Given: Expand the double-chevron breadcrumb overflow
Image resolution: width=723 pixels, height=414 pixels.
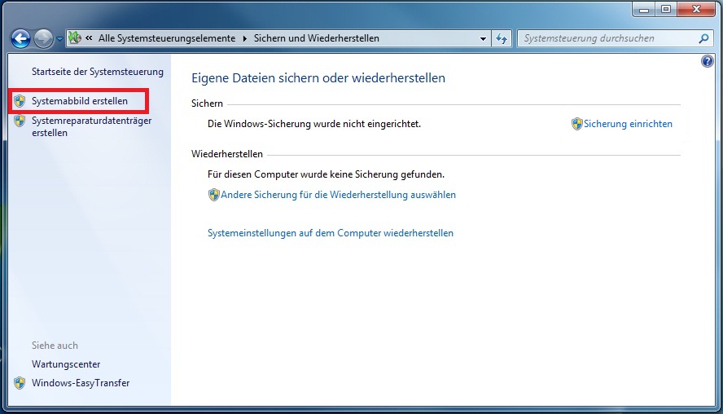Looking at the screenshot, I should [x=89, y=37].
